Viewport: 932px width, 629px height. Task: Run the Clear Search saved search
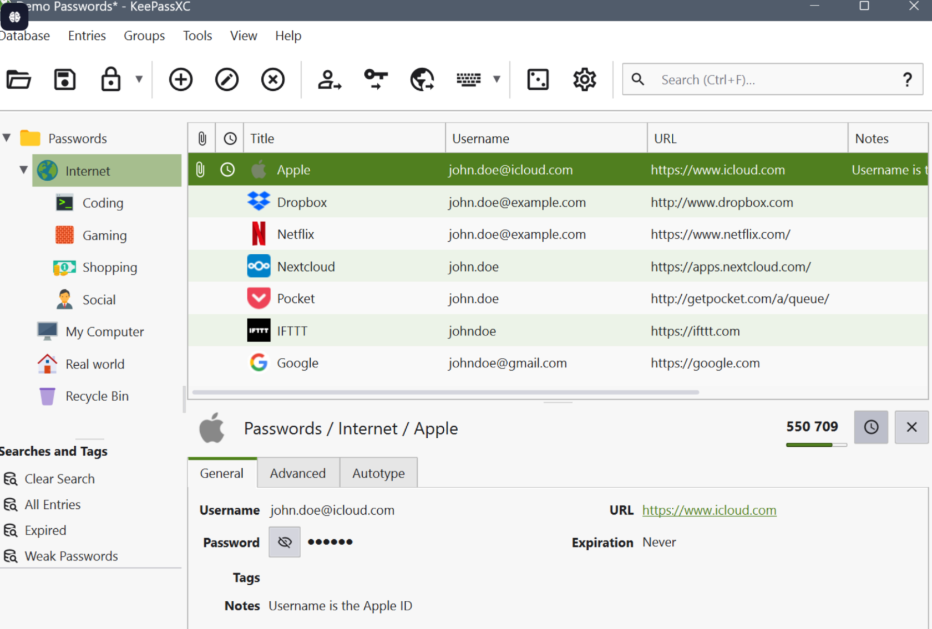click(59, 479)
